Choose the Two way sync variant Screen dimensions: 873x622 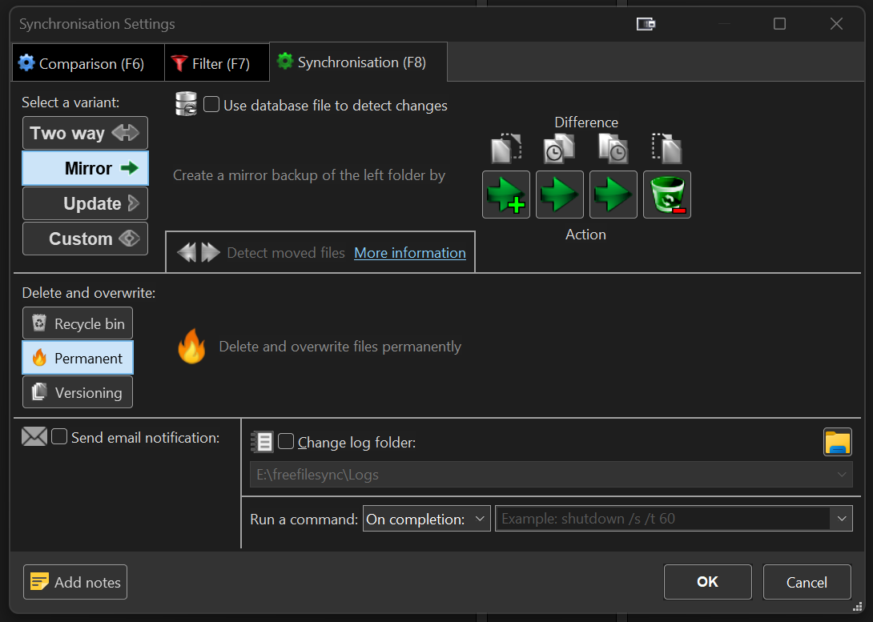tap(85, 133)
